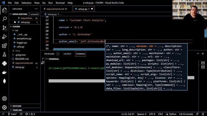Image resolution: width=207 pixels, height=116 pixels.
Task: Open Source Control view icon
Action: pyautogui.click(x=4, y=28)
